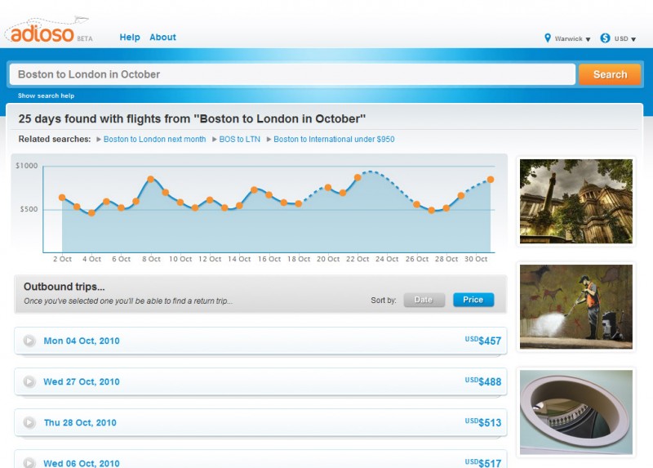Image resolution: width=653 pixels, height=468 pixels.
Task: Click the cathedral photo thumbnail
Action: coord(576,201)
